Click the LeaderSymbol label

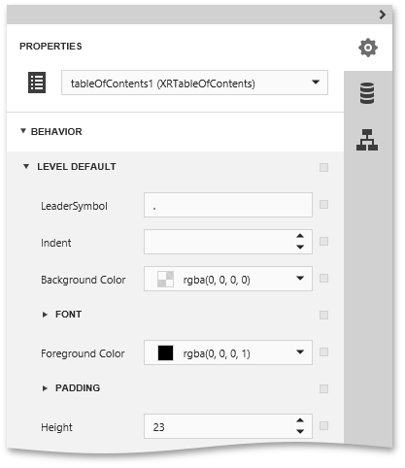(x=74, y=206)
